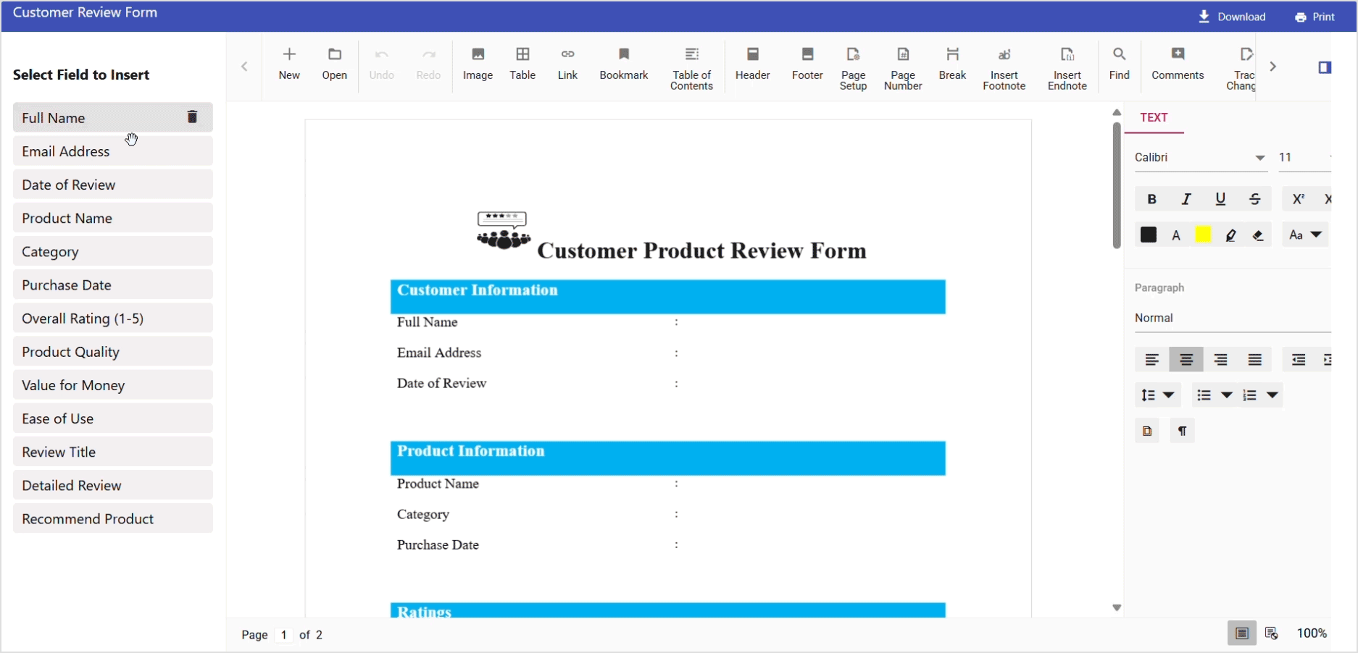Open the Comments tool
1358x653 pixels.
pyautogui.click(x=1178, y=64)
